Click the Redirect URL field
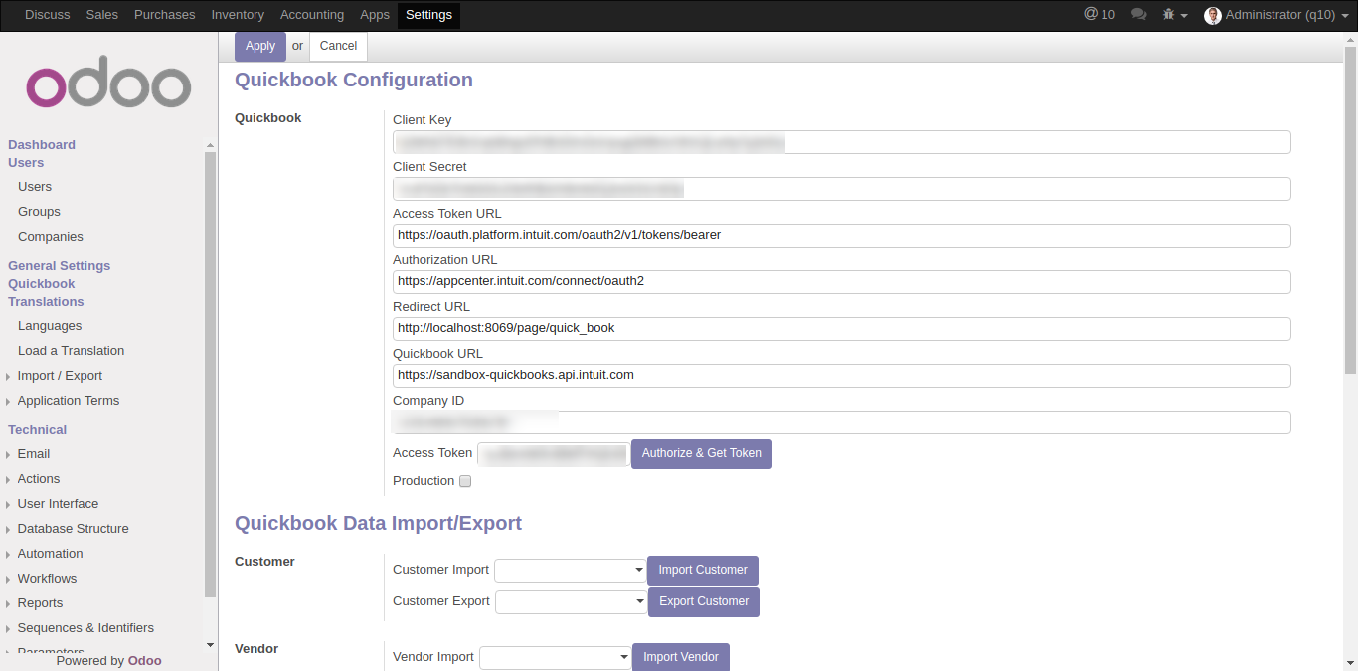 click(x=842, y=329)
